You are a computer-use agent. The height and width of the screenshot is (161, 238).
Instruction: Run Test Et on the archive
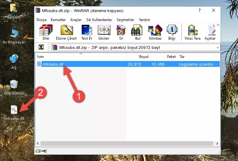tap(87, 32)
